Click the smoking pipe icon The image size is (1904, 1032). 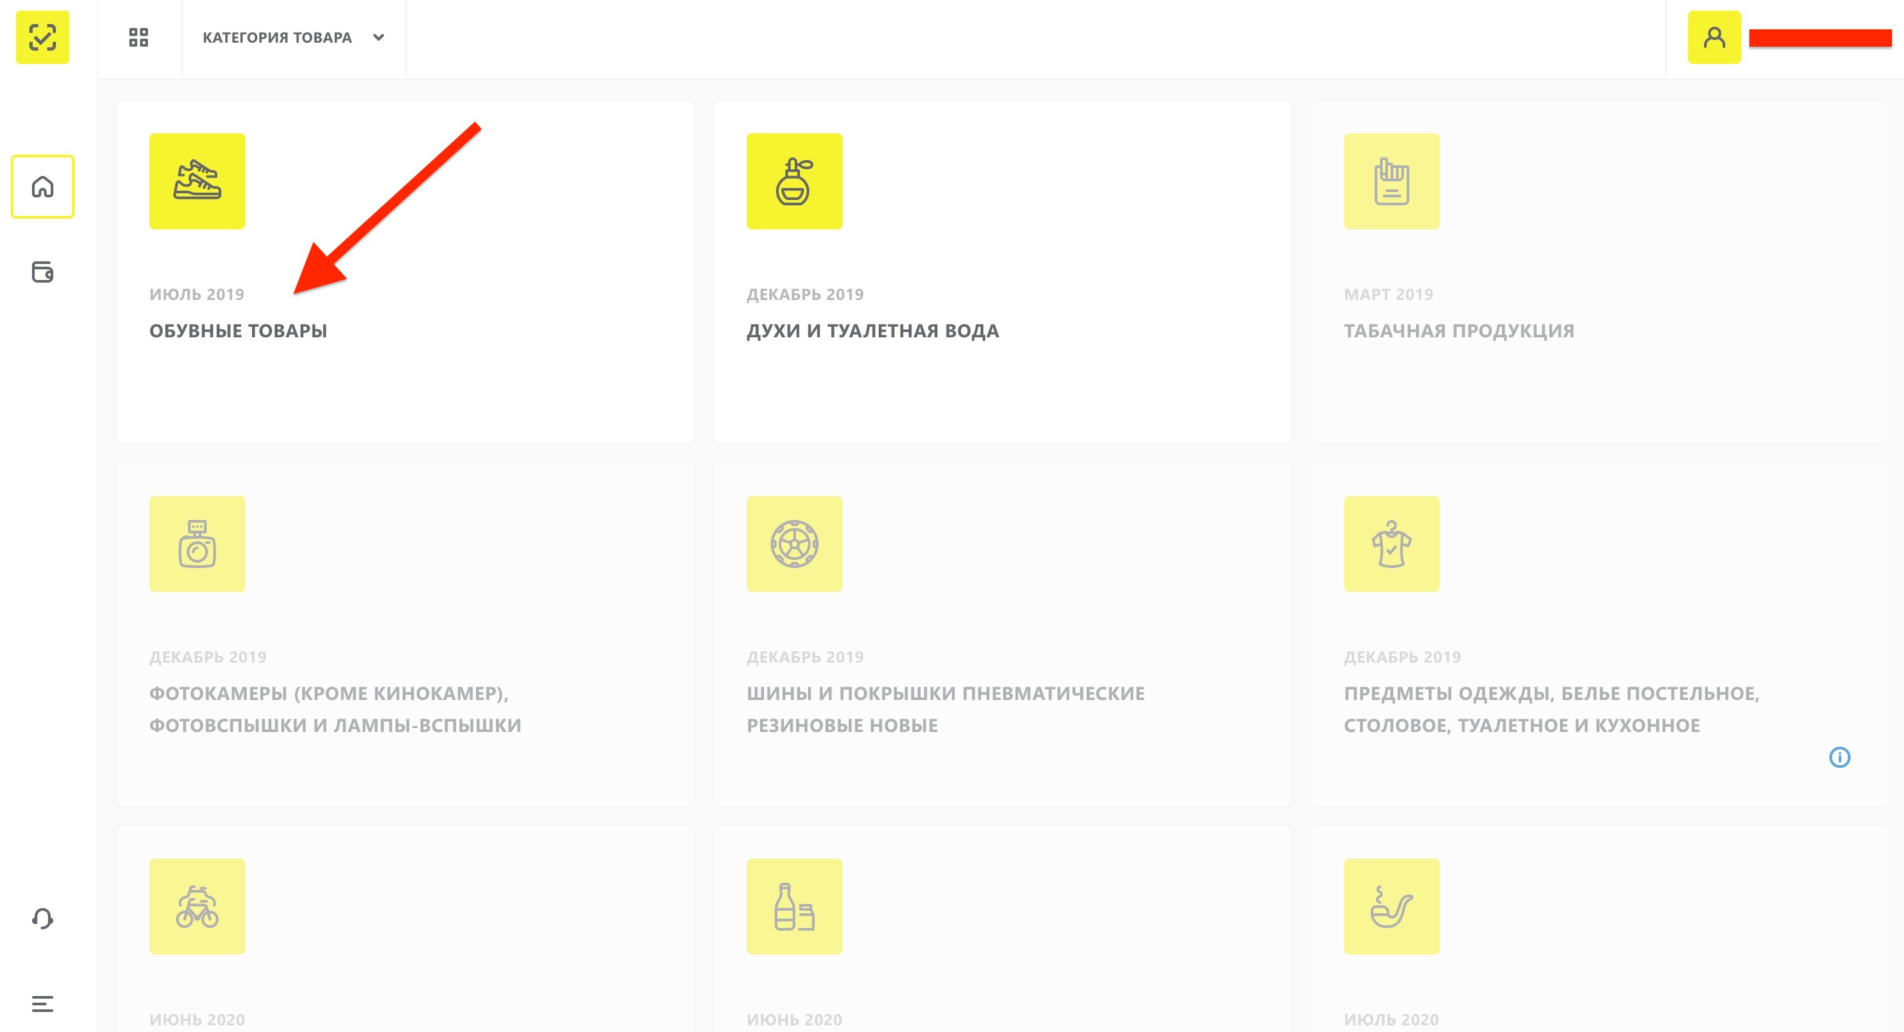click(x=1392, y=906)
